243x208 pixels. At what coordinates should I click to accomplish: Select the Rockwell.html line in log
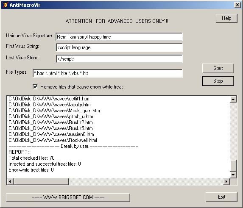pyautogui.click(x=53, y=140)
